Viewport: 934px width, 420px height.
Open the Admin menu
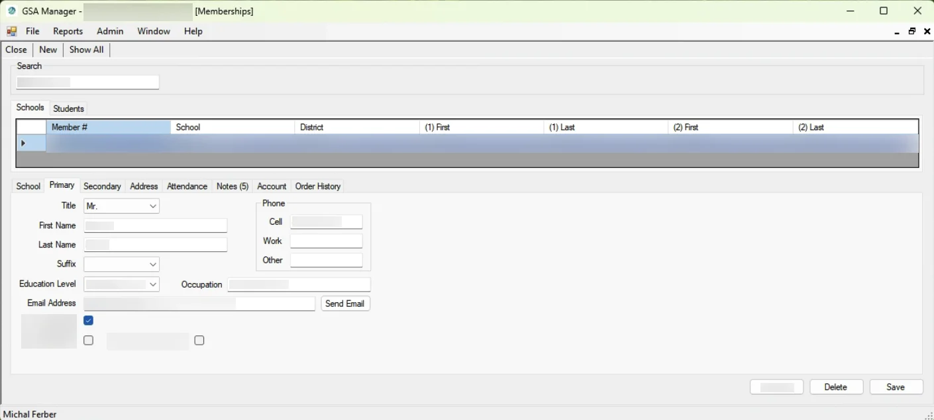point(110,31)
